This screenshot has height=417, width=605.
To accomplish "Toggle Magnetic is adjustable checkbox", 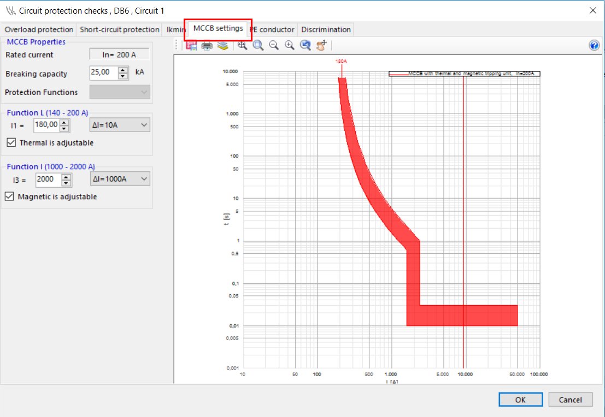I will (9, 196).
